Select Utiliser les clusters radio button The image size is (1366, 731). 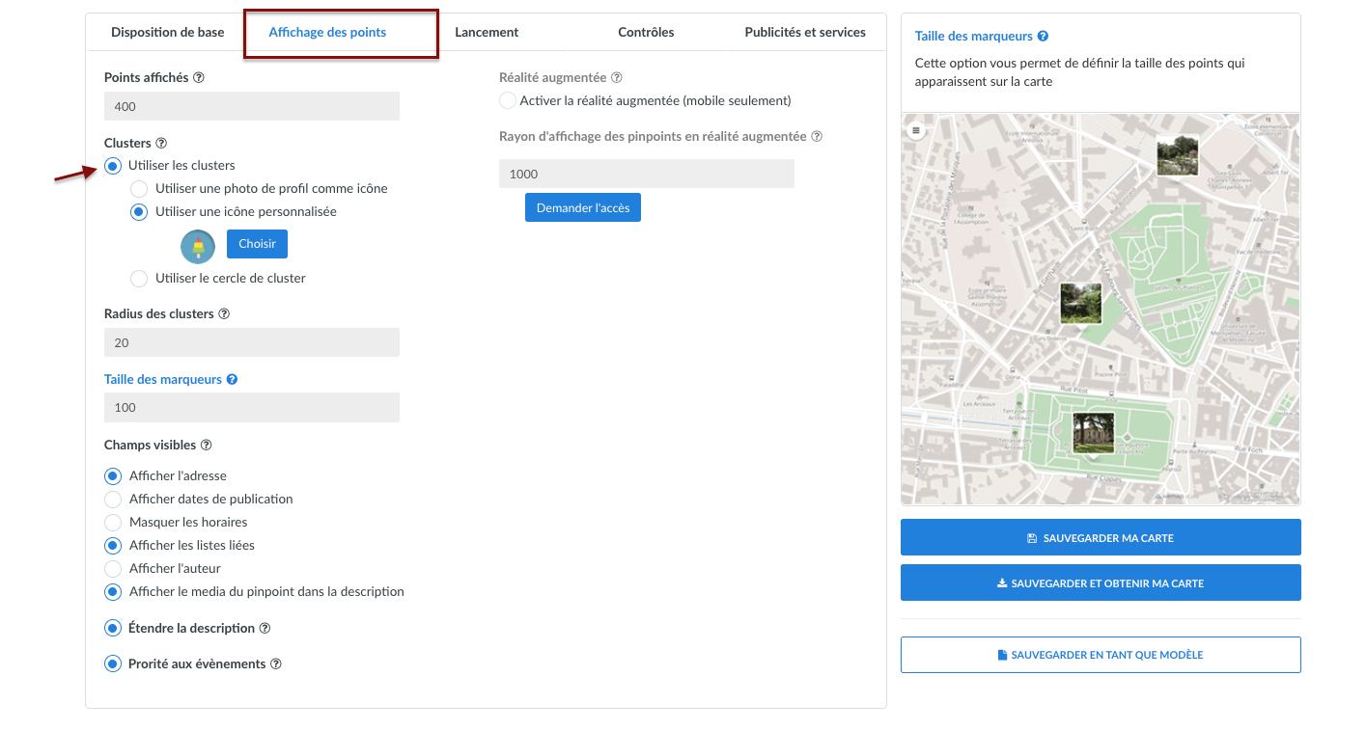(x=113, y=166)
